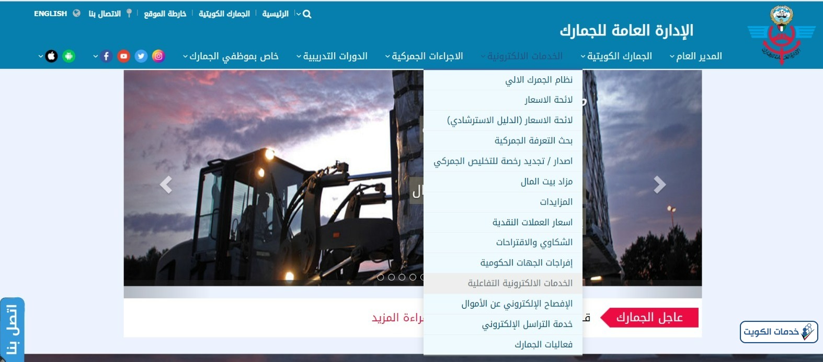Expand the الاجراءات الجمركية dropdown menu
The image size is (823, 362).
(424, 56)
